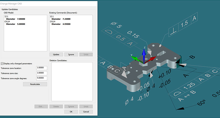The width and height of the screenshot is (220, 118).
Task: Focus the Tolerance zone location field
Action: click(x=42, y=68)
